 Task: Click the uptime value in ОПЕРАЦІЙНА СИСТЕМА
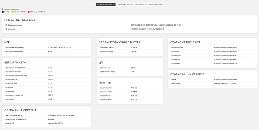point(61,115)
